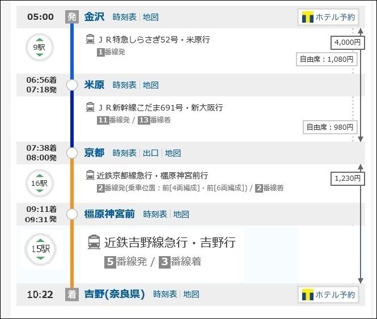The width and height of the screenshot is (377, 319).
Task: Open 吉野(奈良県) timetable link
Action: 165,295
